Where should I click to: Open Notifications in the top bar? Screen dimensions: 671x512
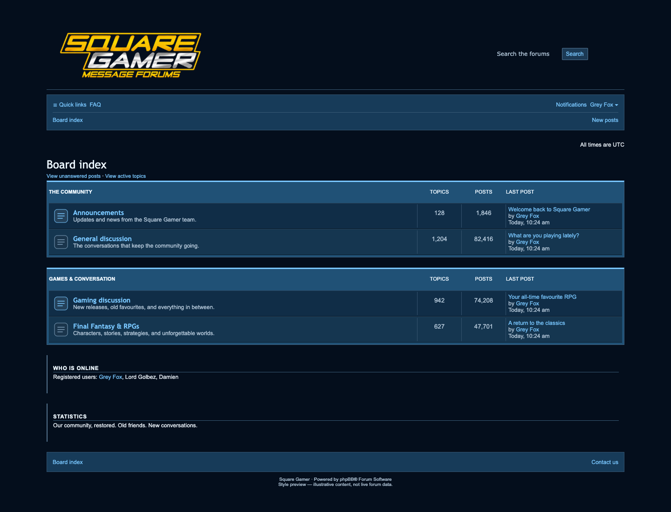tap(571, 105)
